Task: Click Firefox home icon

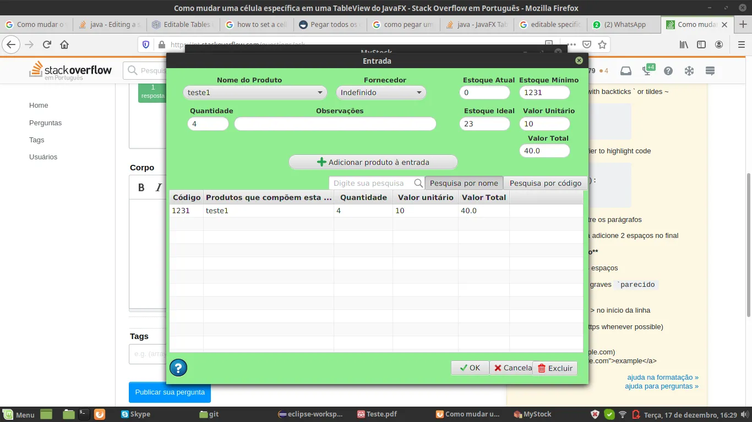Action: [x=64, y=45]
